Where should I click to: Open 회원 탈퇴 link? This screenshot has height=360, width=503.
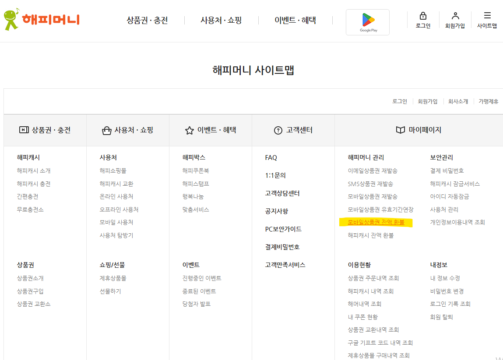(x=441, y=317)
